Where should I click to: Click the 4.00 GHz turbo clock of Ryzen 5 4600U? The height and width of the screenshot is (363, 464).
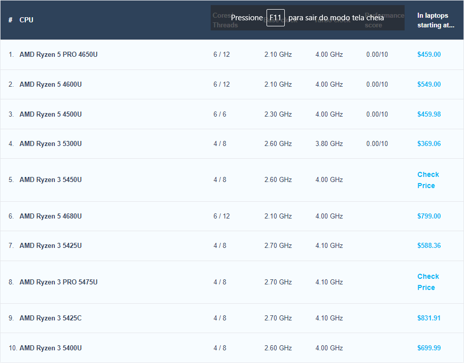pos(329,84)
